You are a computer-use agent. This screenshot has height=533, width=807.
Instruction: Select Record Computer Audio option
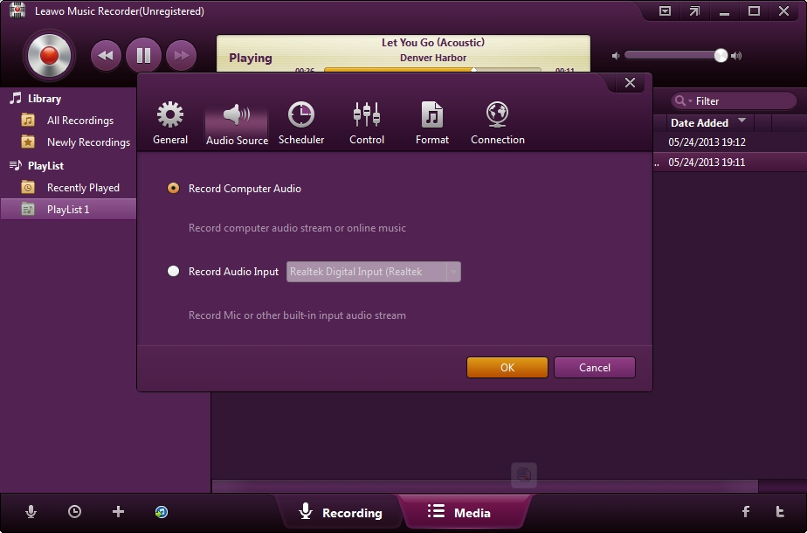coord(173,188)
